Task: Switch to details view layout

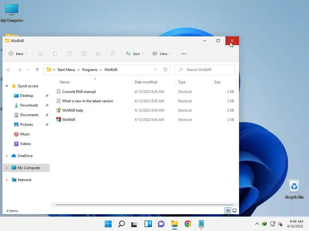Action: click(228, 211)
